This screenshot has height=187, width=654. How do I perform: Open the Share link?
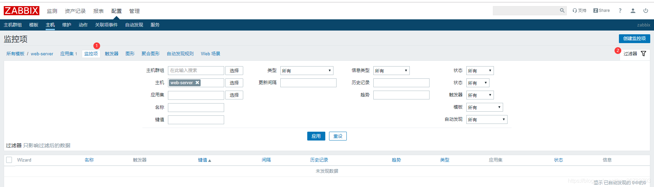point(602,11)
